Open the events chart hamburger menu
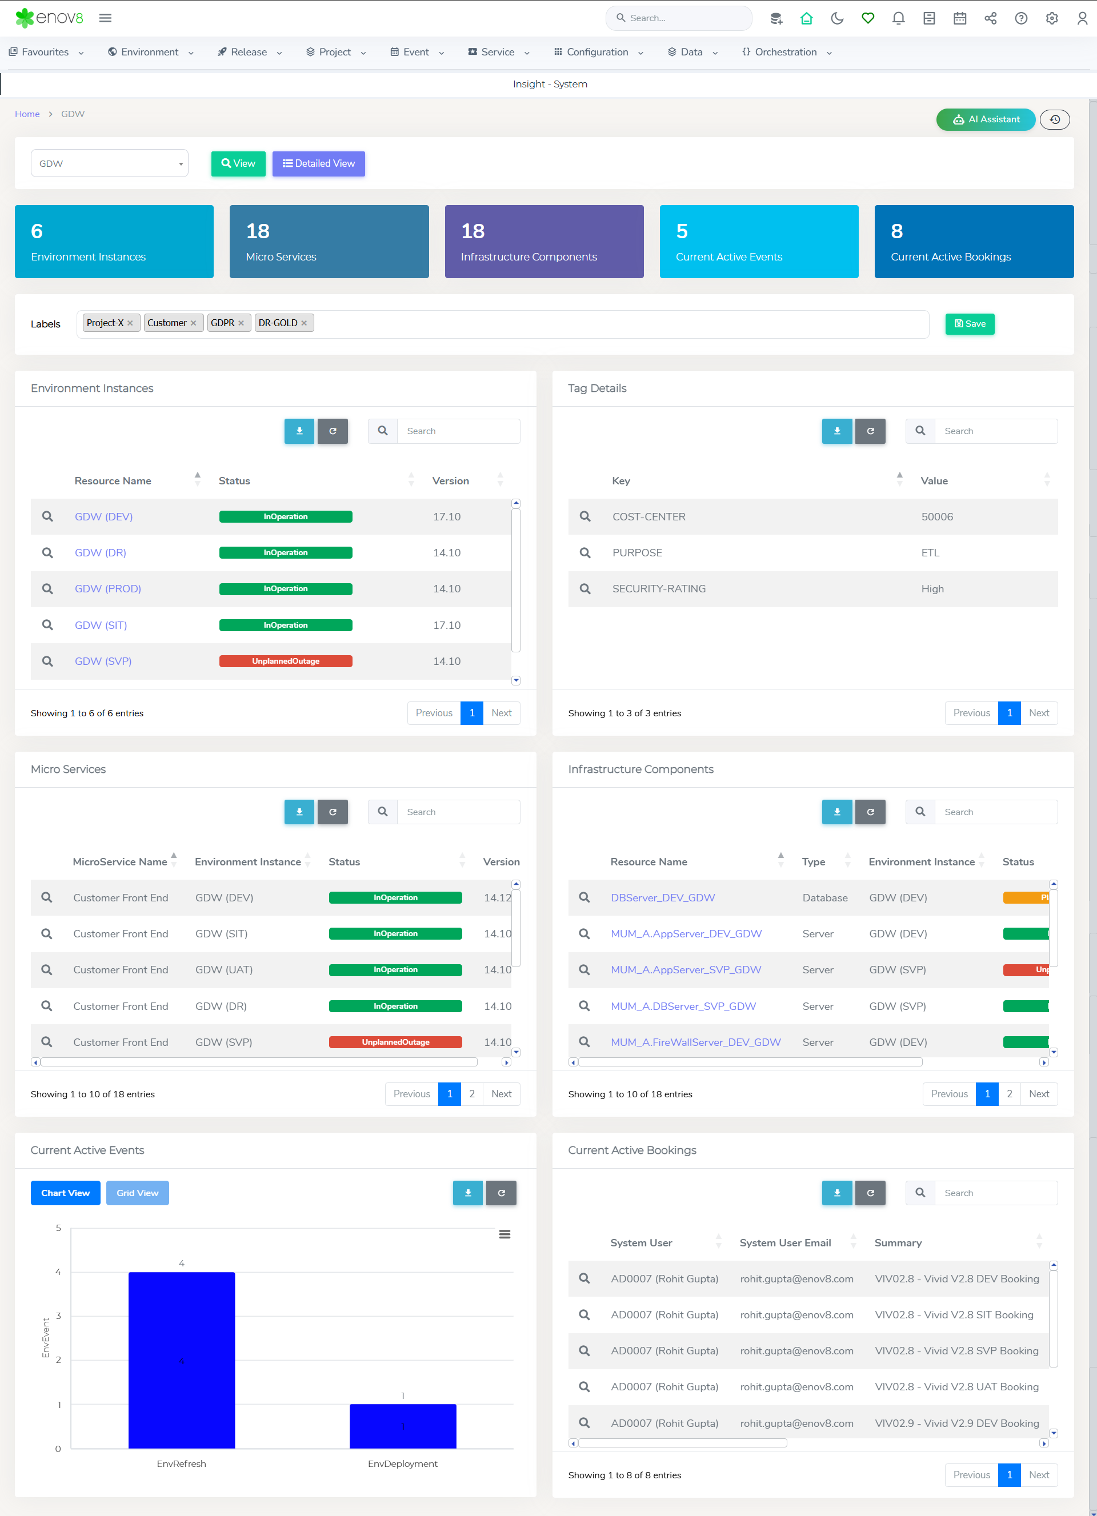The image size is (1097, 1516). (x=505, y=1234)
